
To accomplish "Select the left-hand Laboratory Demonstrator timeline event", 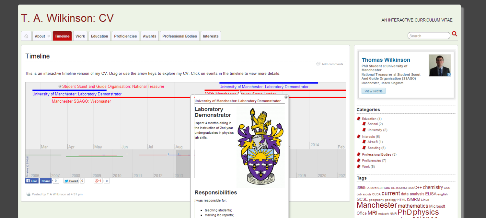I will pos(77,94).
